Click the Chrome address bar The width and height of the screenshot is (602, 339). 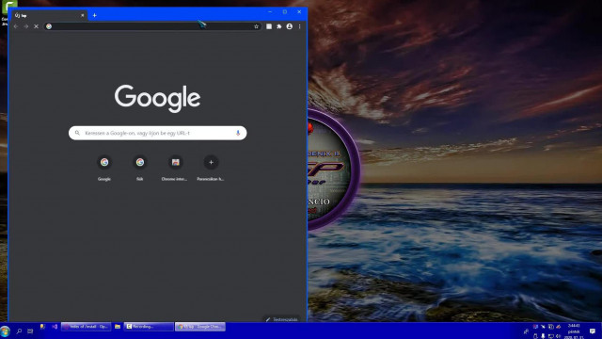pyautogui.click(x=152, y=26)
